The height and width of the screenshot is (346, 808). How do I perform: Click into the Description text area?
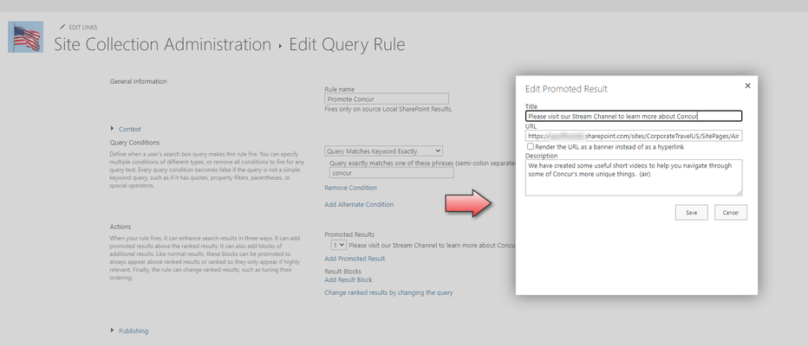[634, 177]
